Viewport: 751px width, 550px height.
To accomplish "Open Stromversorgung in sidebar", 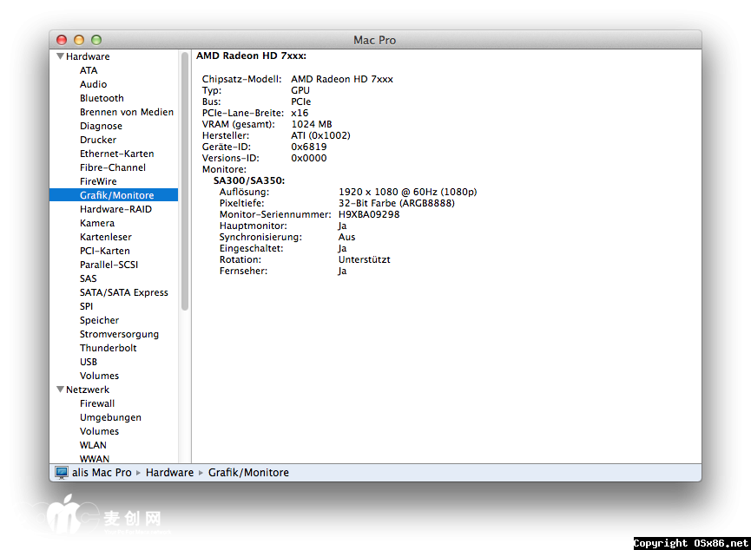I will point(119,334).
